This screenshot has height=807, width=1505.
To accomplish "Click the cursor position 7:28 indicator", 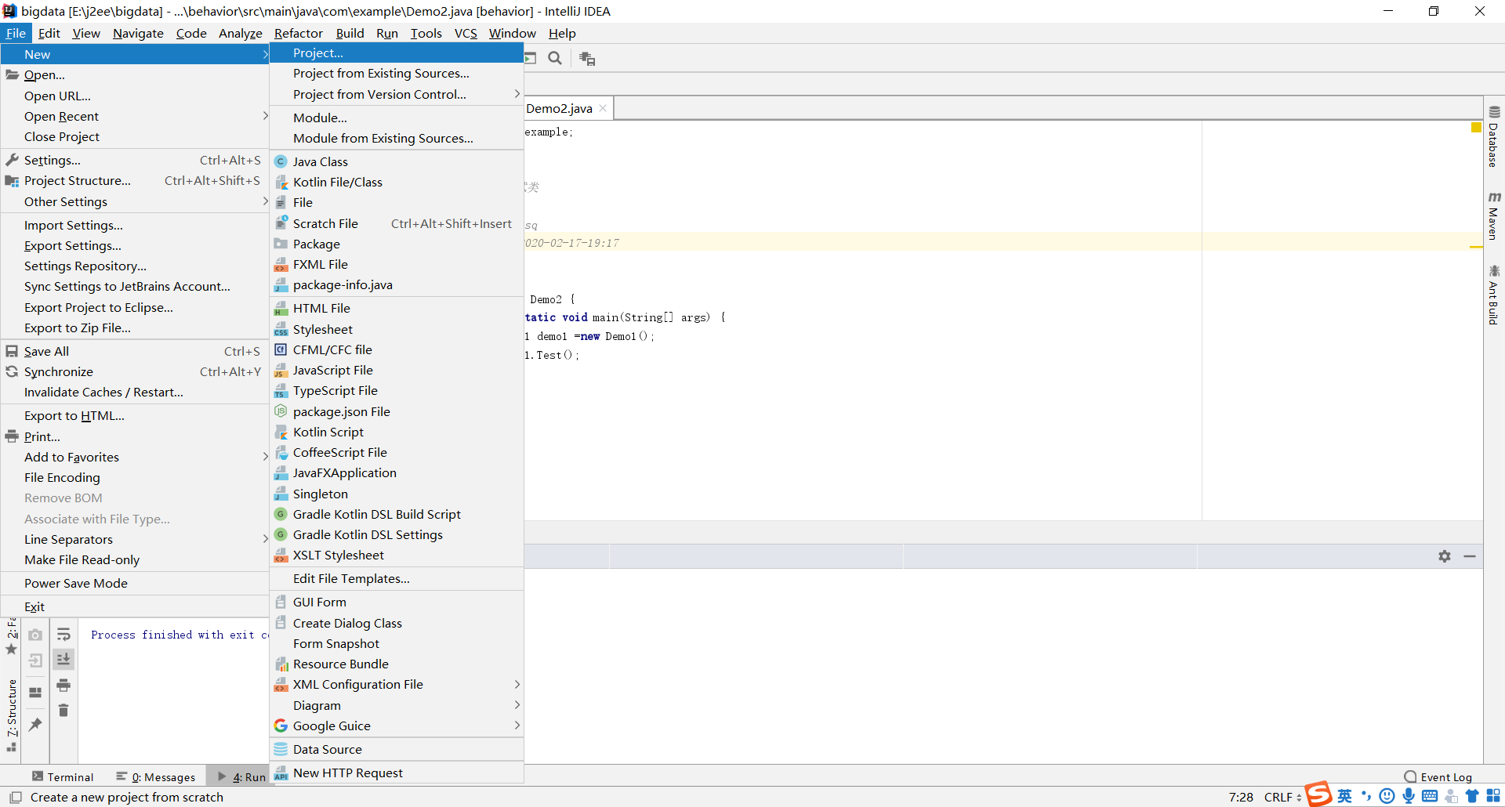I will (1241, 797).
